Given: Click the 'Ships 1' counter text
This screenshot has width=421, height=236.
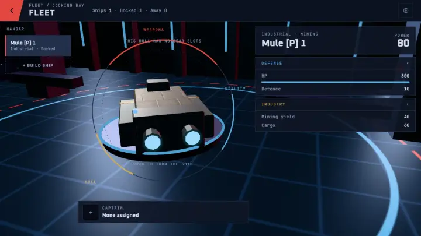Looking at the screenshot, I should click(x=102, y=10).
